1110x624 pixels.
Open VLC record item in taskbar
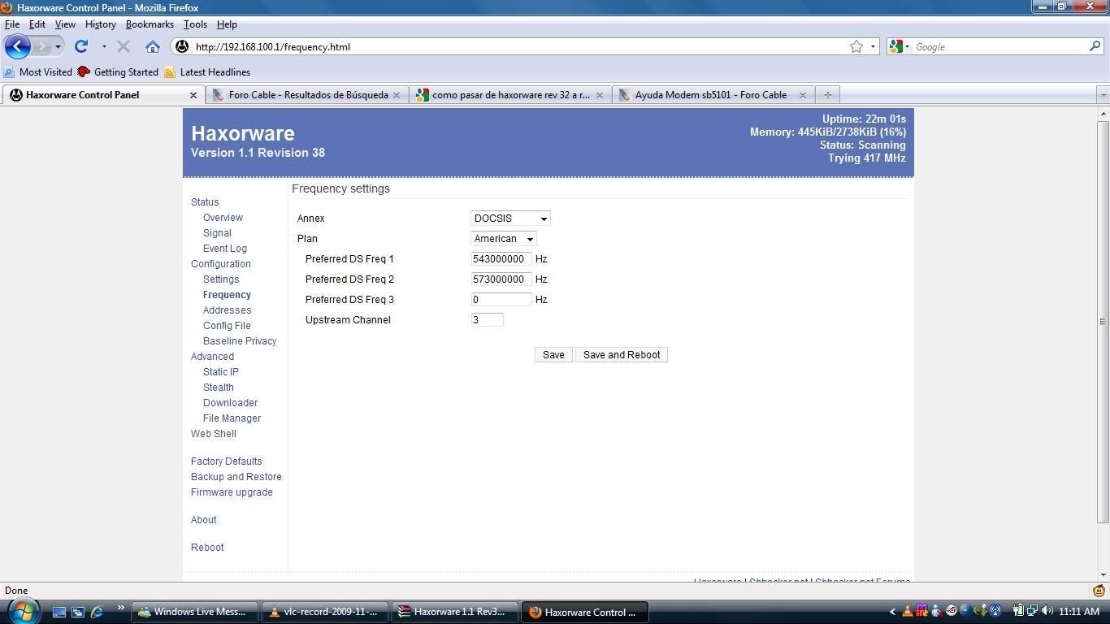(324, 612)
